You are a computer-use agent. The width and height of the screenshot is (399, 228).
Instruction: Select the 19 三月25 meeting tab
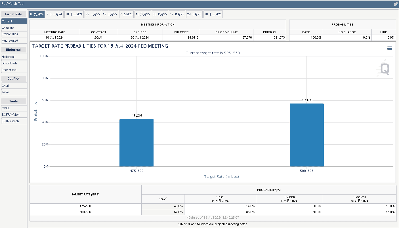pos(110,14)
